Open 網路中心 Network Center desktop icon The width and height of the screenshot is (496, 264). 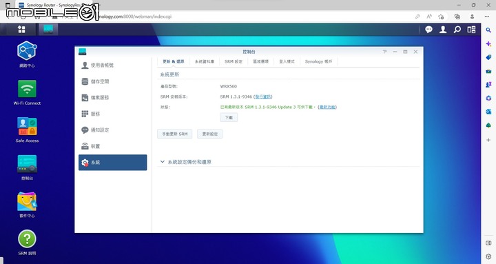27,54
